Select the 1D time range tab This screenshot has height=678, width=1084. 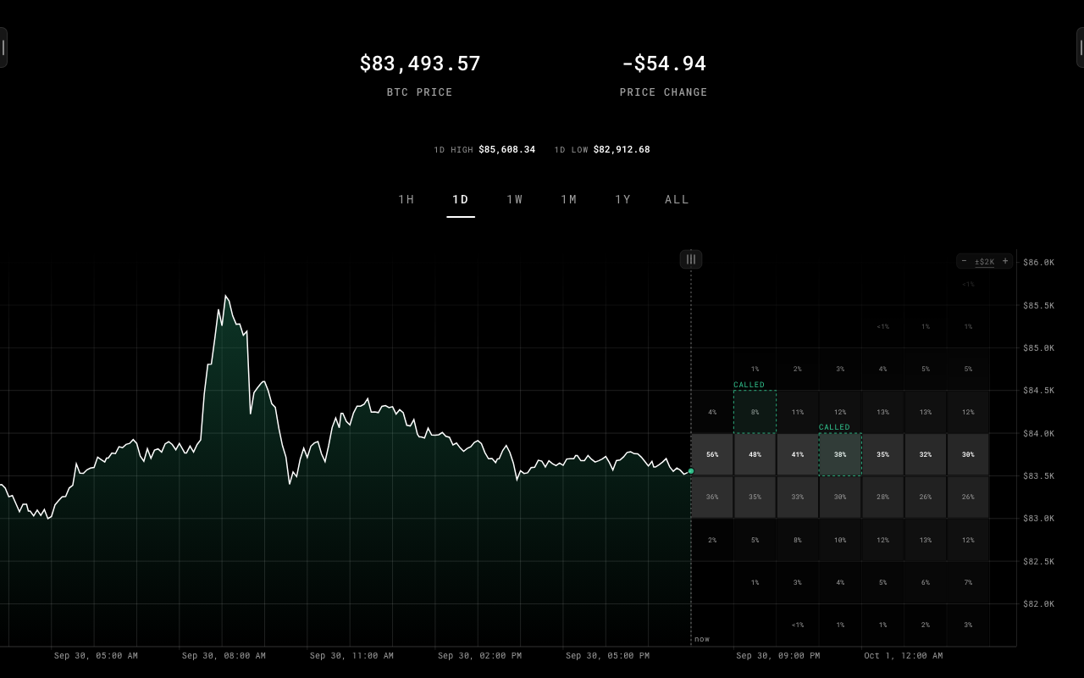click(461, 199)
